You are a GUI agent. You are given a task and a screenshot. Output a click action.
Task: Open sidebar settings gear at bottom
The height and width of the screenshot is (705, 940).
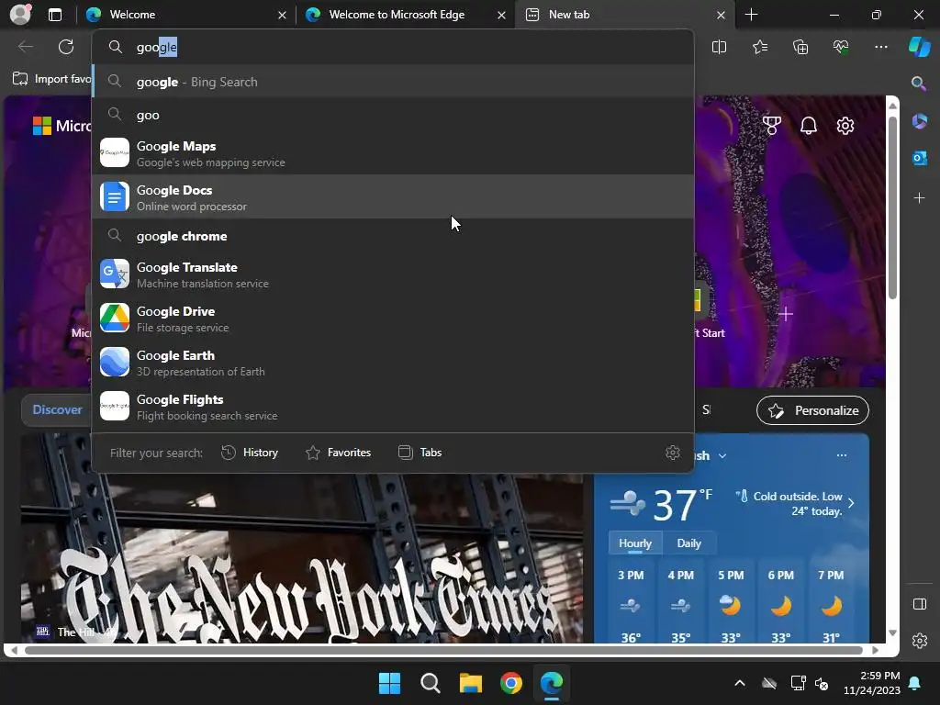(x=920, y=641)
